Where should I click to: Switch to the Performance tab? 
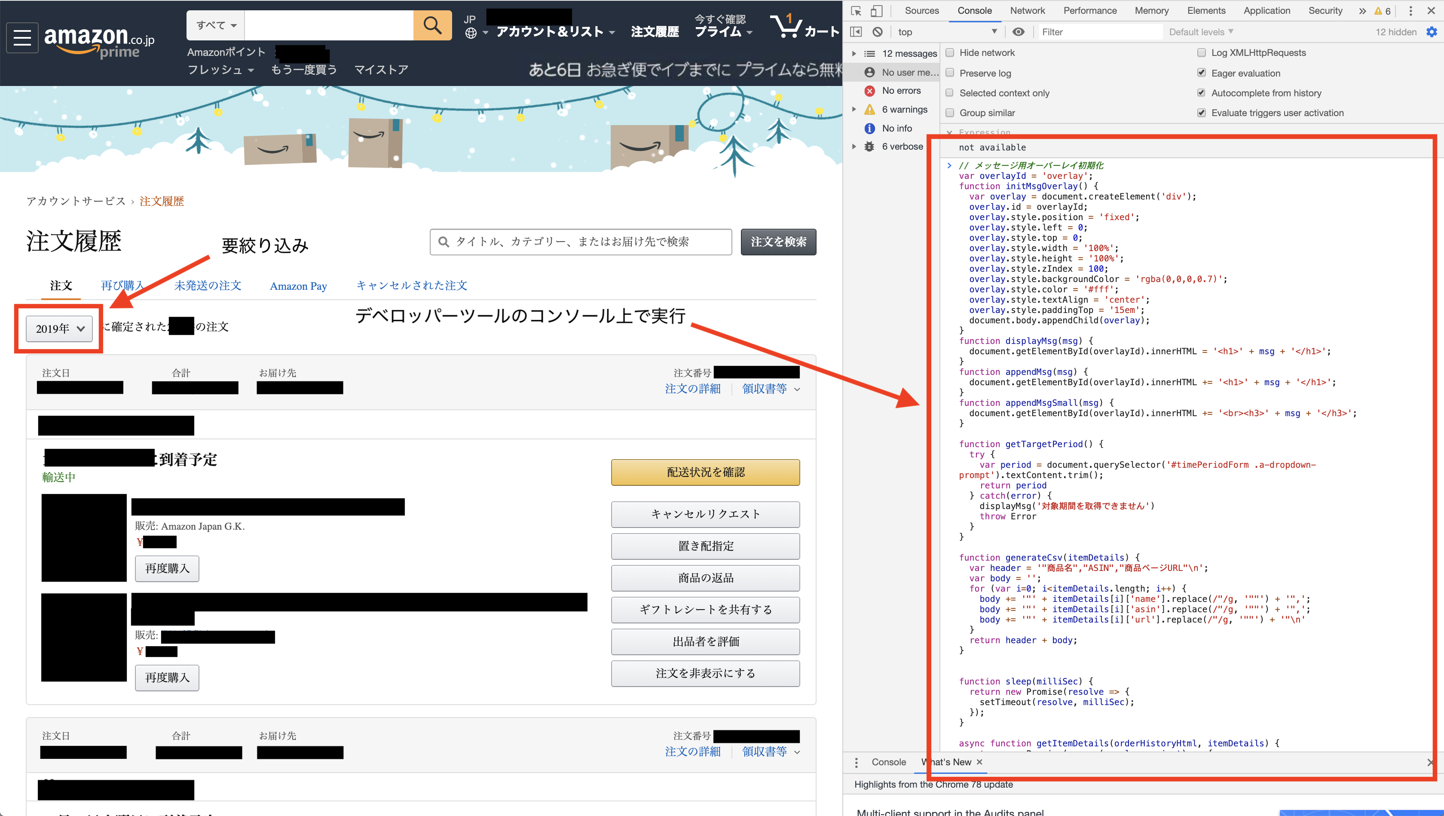pyautogui.click(x=1090, y=11)
